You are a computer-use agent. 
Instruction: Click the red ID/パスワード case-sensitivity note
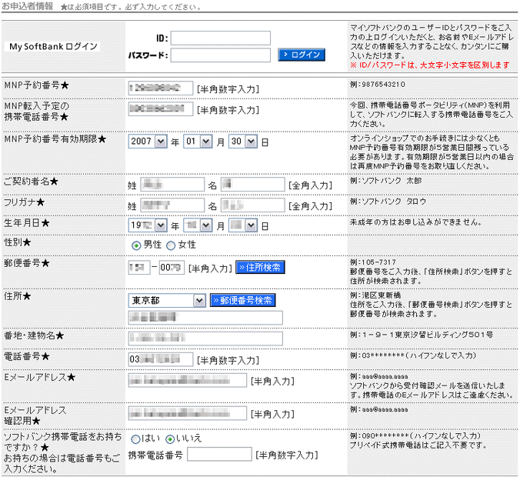tap(430, 65)
